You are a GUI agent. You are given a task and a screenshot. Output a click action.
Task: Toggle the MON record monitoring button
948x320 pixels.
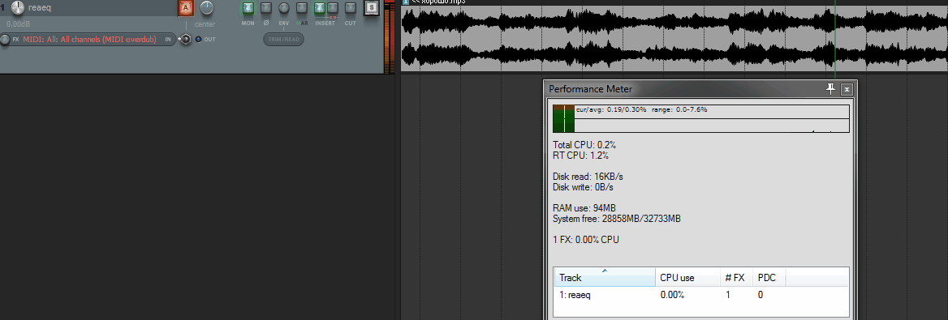[248, 8]
